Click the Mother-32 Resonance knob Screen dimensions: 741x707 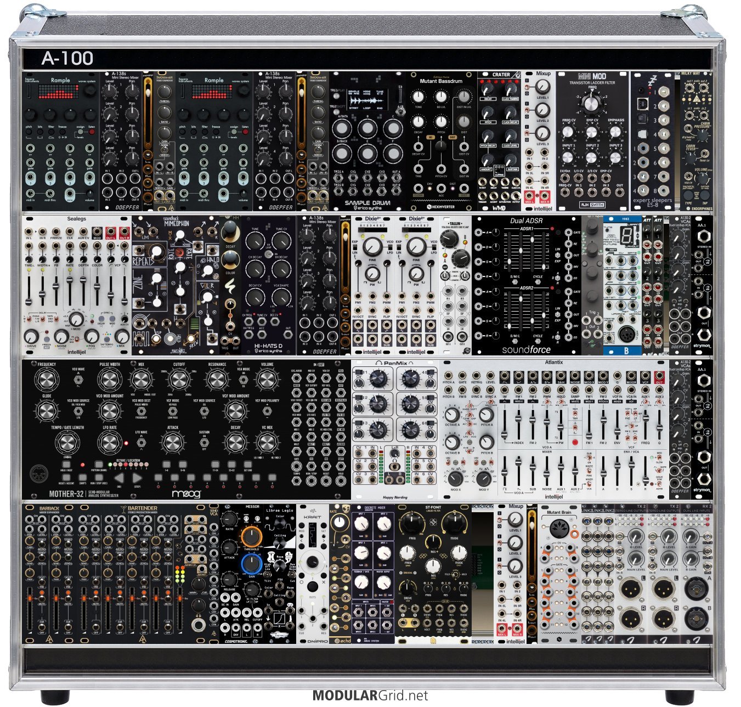click(x=217, y=380)
